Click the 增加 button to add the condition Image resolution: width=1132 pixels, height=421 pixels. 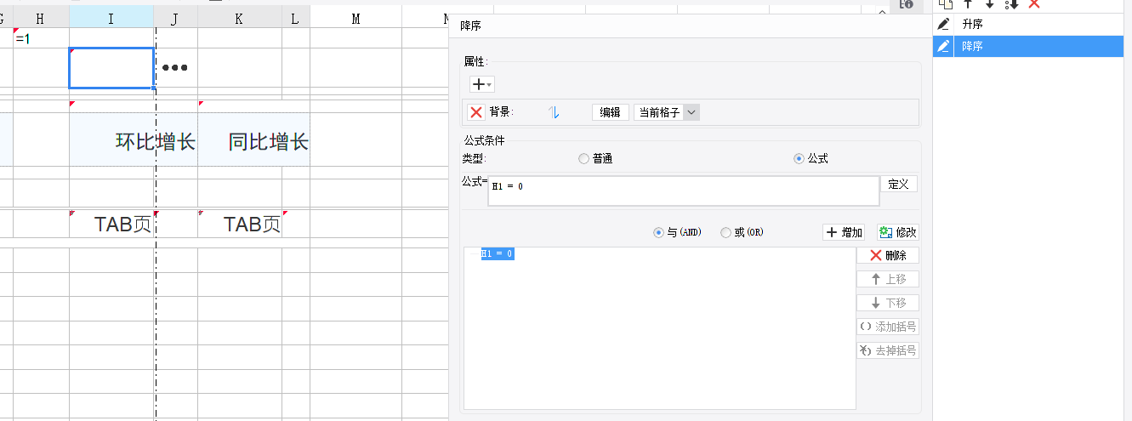pos(844,232)
